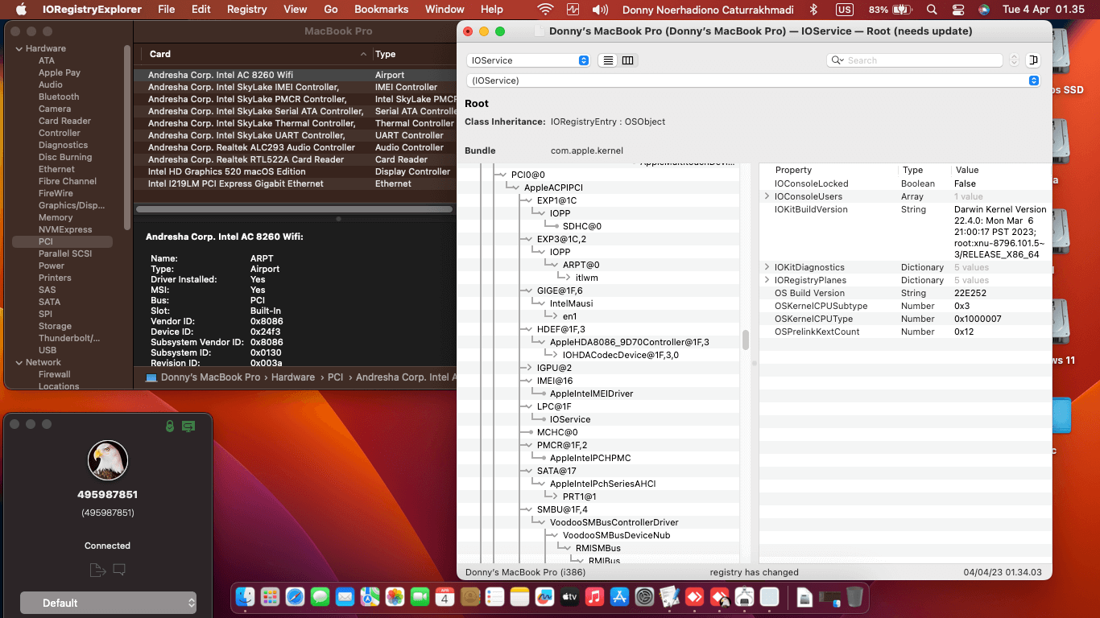Select the MCHC@0 registry entry
Screen dimensions: 1100x618
point(557,432)
